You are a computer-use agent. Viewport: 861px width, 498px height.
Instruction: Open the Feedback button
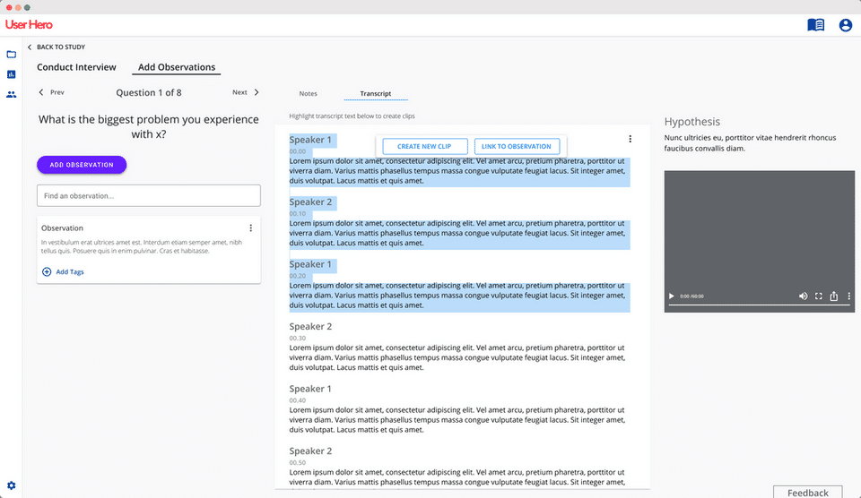pos(808,492)
